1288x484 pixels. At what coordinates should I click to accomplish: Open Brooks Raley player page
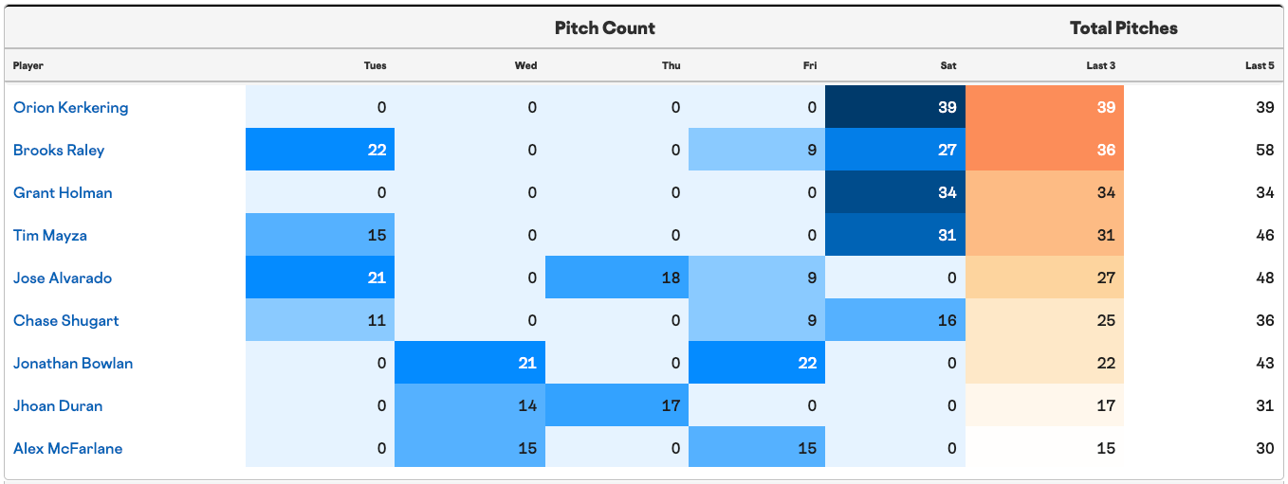pyautogui.click(x=59, y=150)
